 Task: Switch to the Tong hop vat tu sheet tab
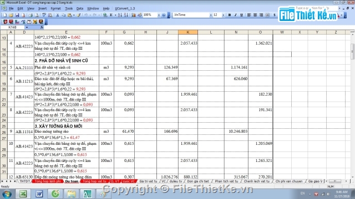click(x=94, y=181)
